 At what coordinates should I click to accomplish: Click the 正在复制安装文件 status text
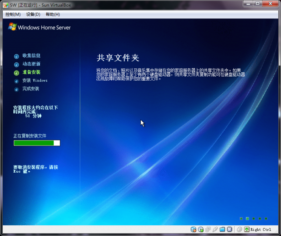click(x=30, y=136)
